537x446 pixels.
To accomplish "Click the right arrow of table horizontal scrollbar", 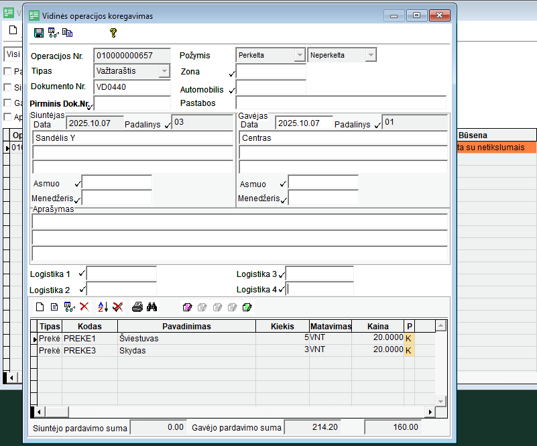I will [x=430, y=411].
